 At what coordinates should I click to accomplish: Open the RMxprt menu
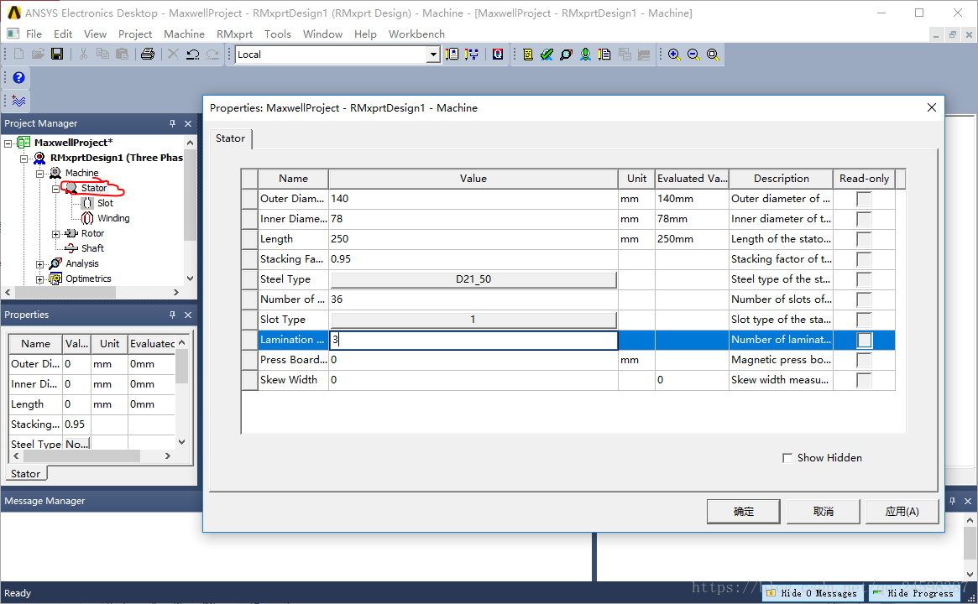coord(234,34)
